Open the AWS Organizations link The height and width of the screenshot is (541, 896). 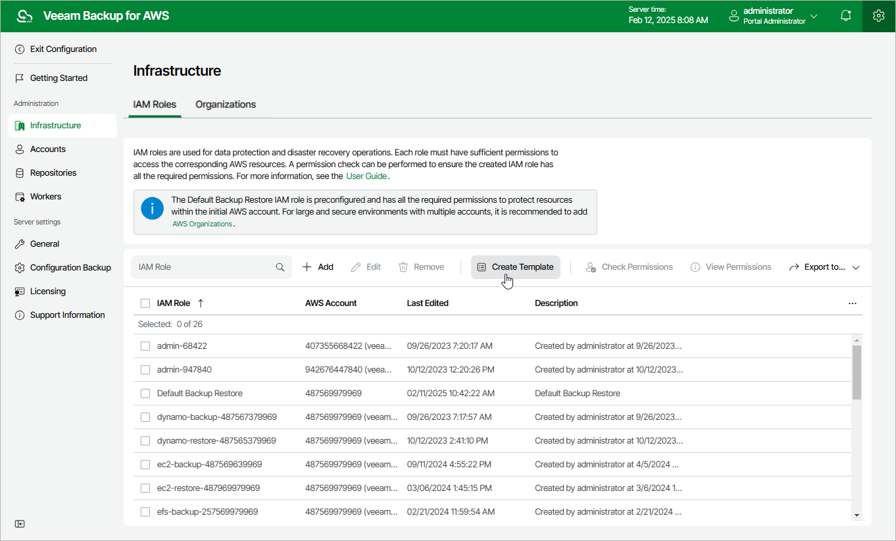point(202,224)
